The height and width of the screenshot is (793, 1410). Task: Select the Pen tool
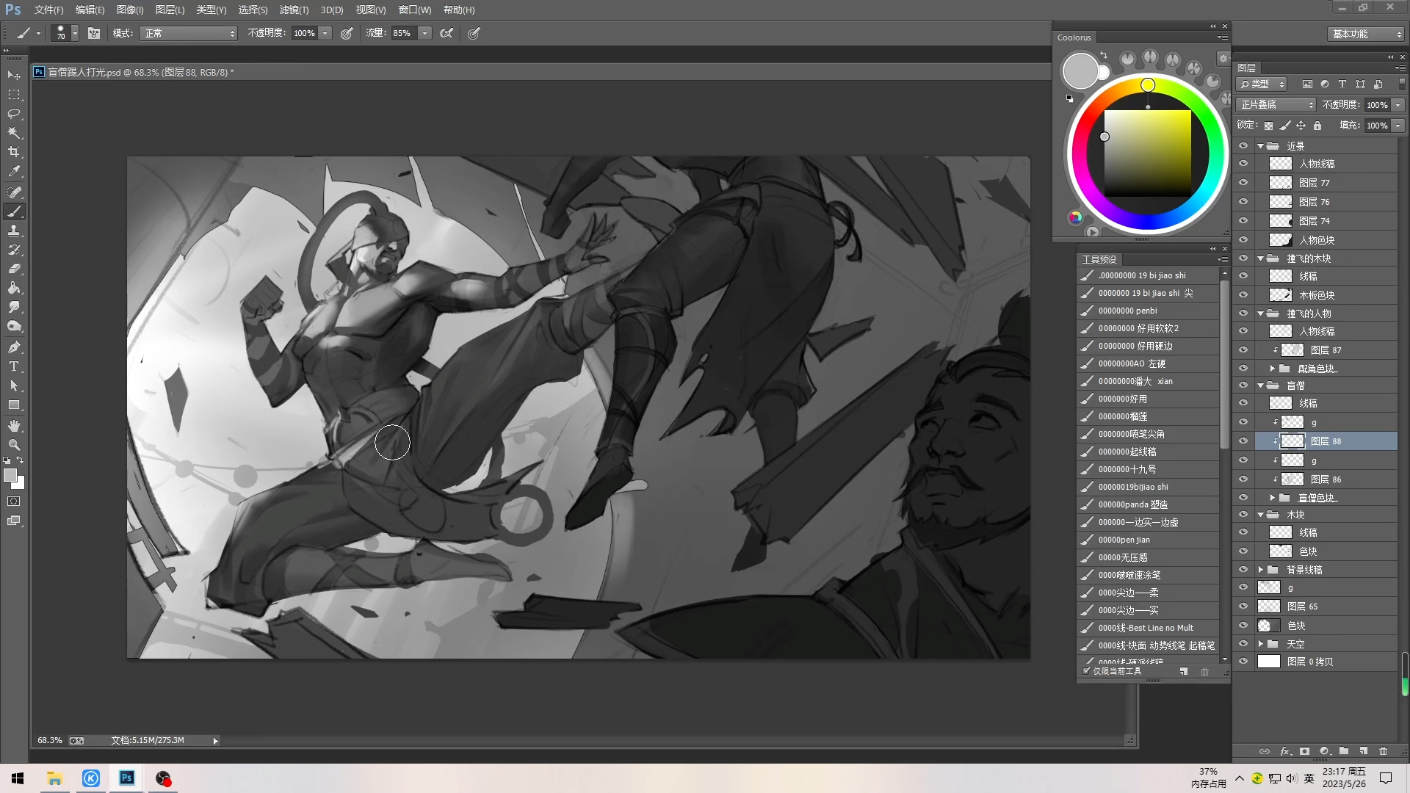pos(14,347)
